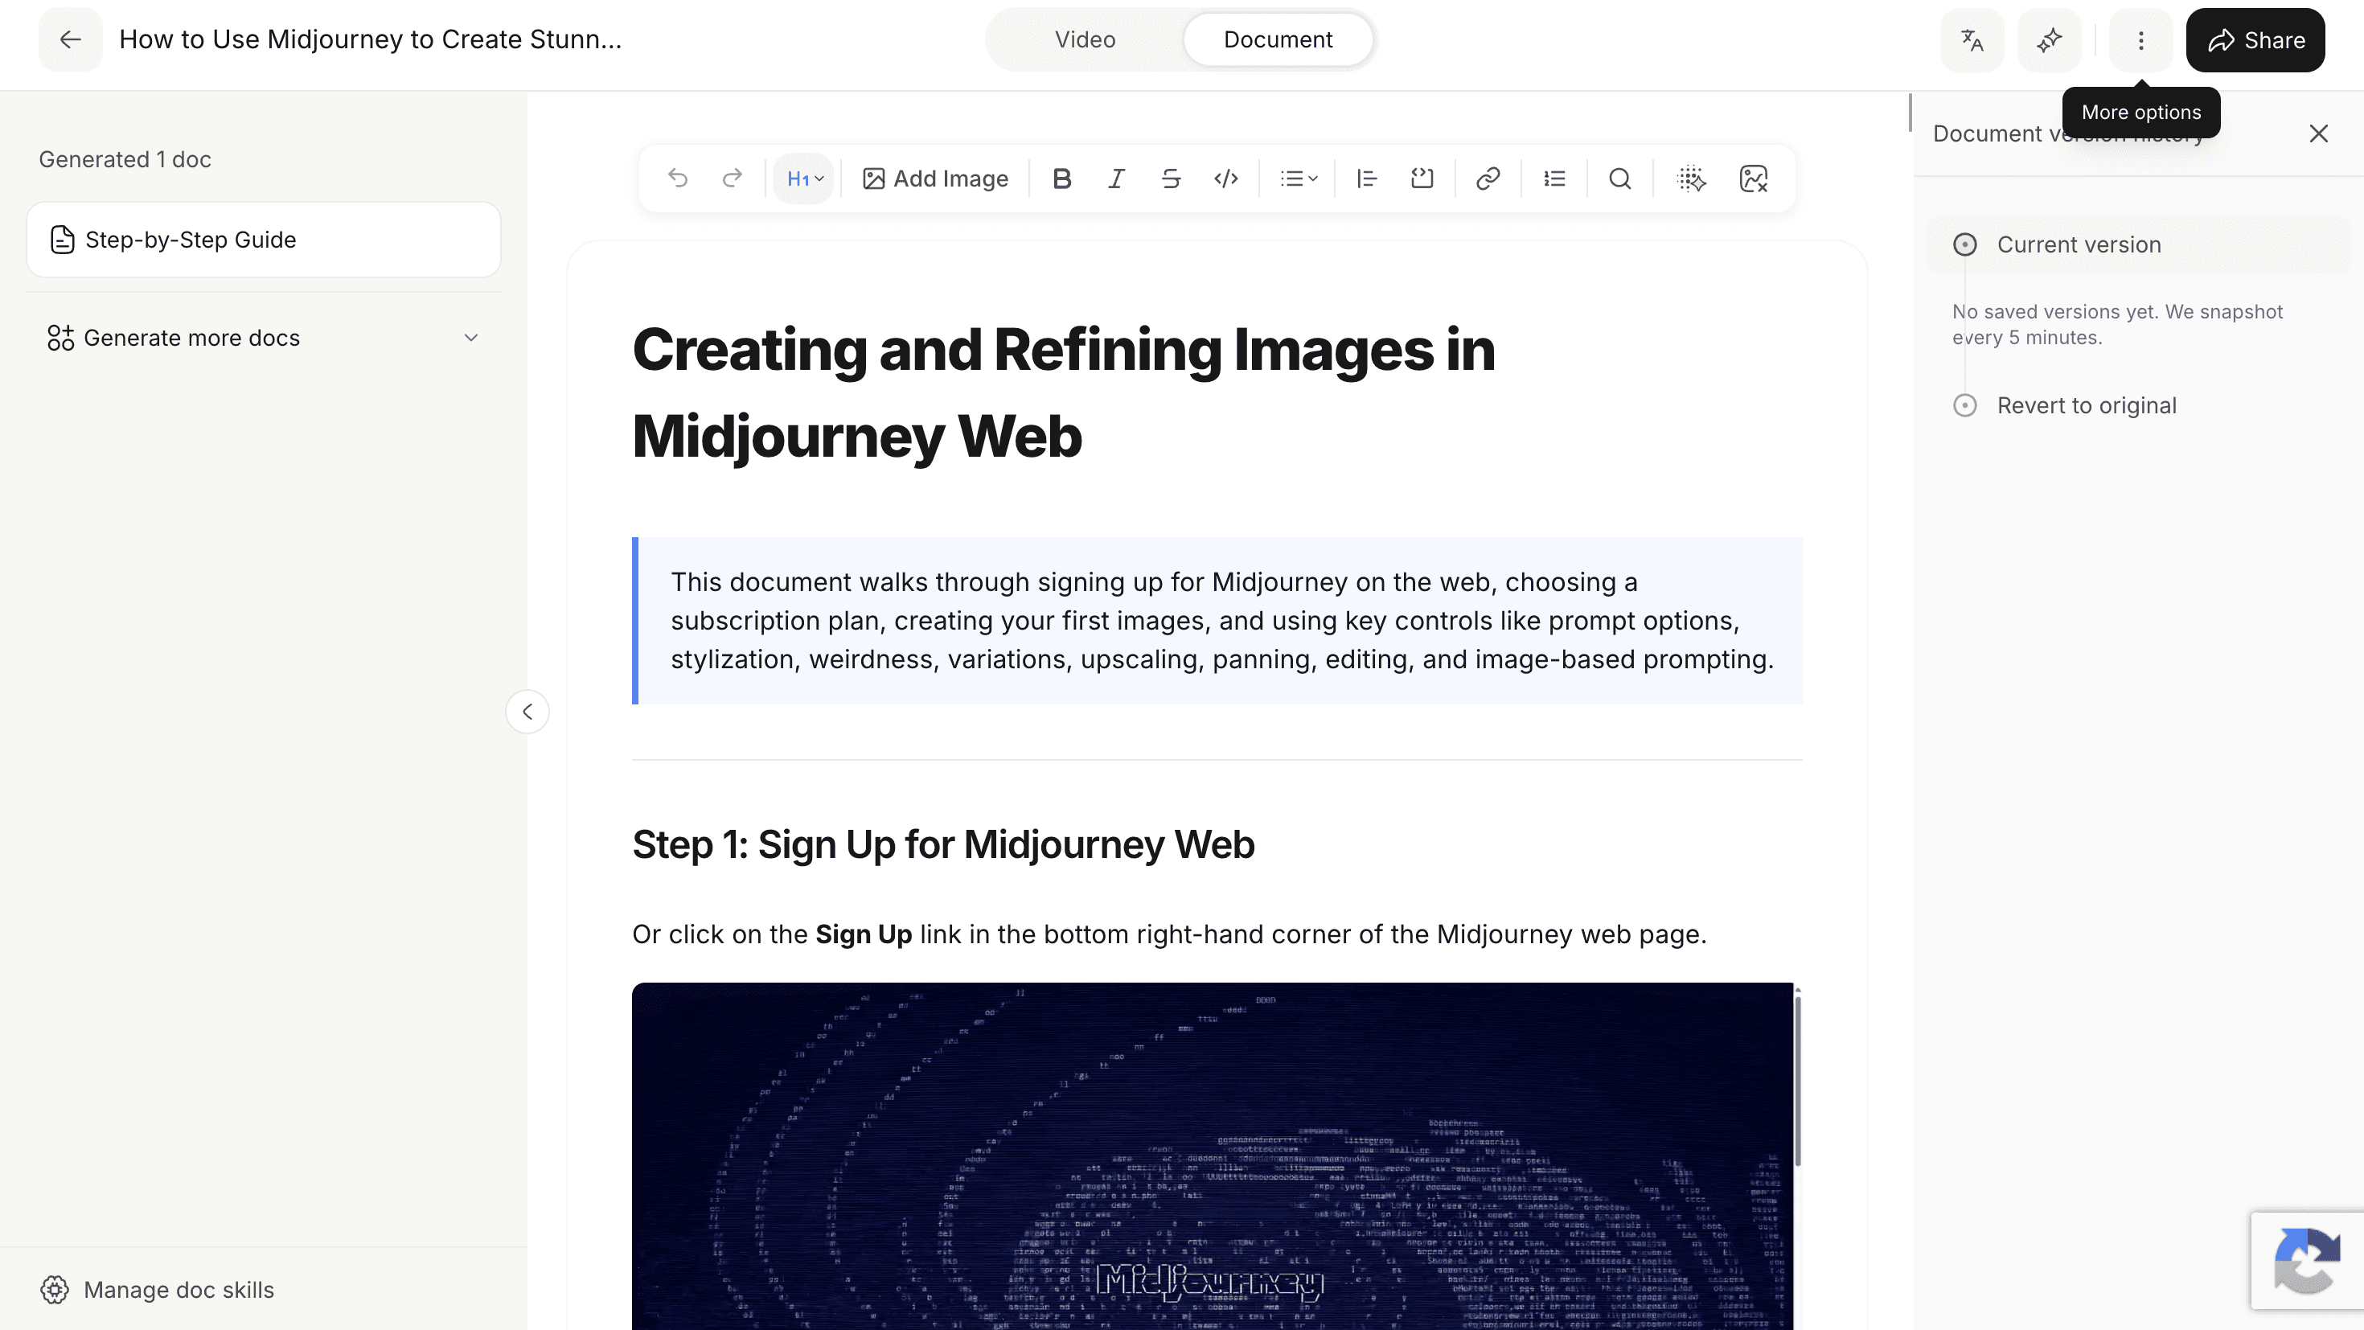Screen dimensions: 2364x1330
Task: Click the Step 1 Sign Up heading
Action: click(x=942, y=844)
